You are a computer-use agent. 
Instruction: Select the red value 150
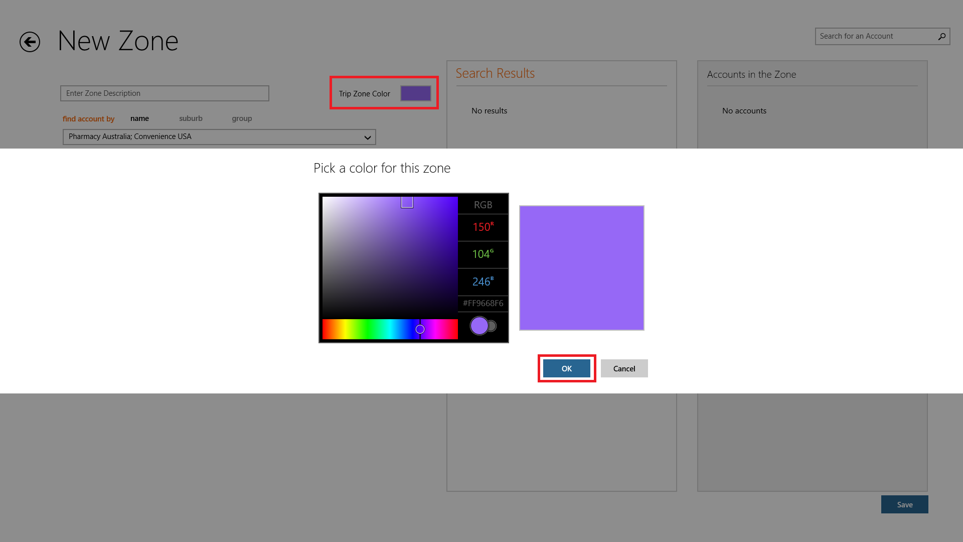pos(483,227)
